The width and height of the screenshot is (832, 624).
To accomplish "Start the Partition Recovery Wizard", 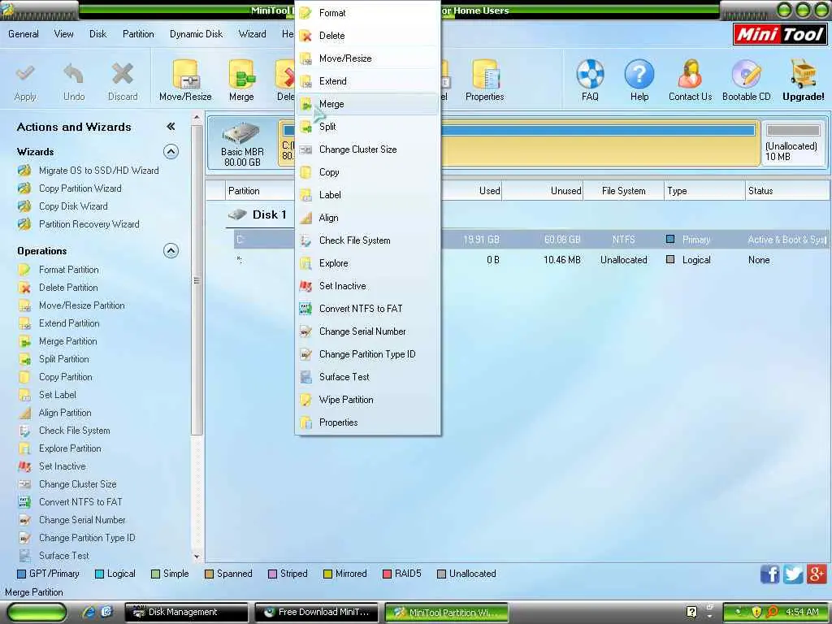I will (89, 224).
